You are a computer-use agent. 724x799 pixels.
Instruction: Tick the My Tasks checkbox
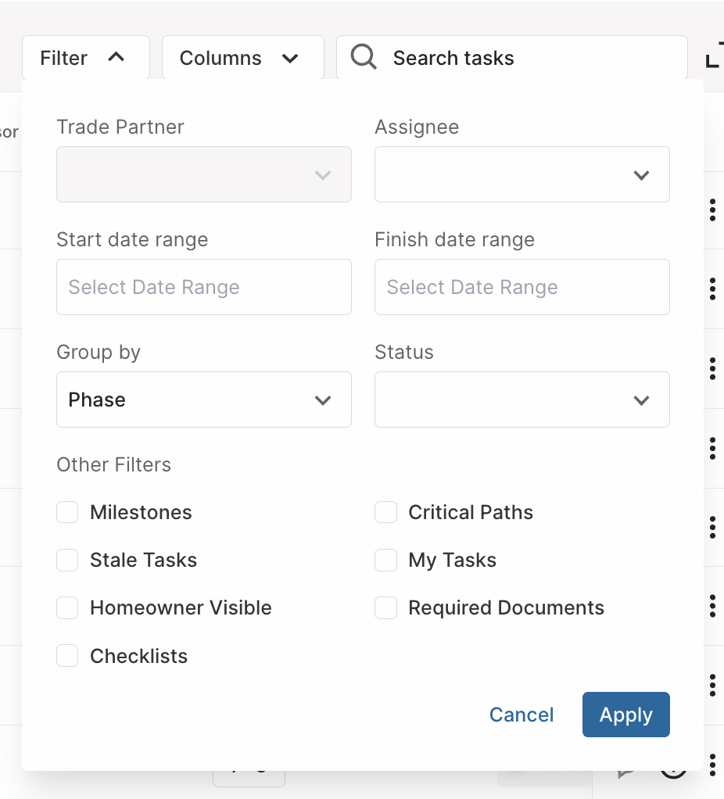[385, 560]
